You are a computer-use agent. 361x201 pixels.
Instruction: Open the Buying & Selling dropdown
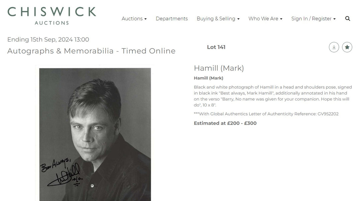click(x=218, y=18)
